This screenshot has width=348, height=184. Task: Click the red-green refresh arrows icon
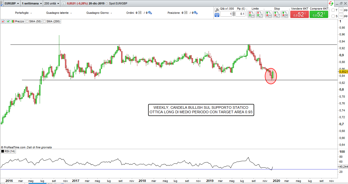[331, 3]
